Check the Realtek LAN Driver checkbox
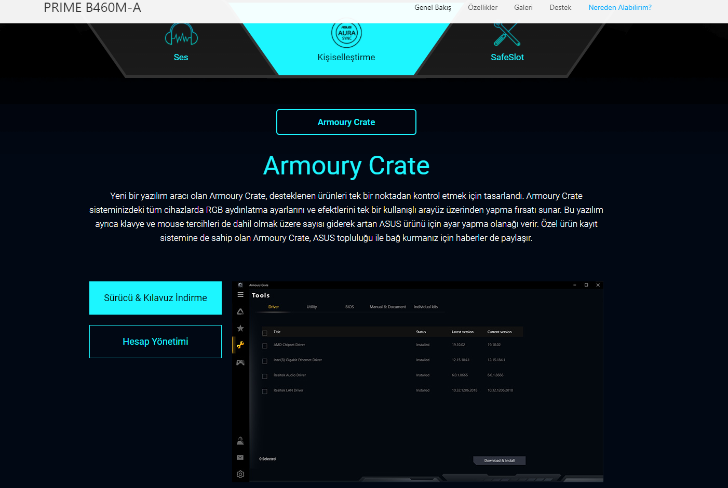The image size is (728, 488). point(265,391)
